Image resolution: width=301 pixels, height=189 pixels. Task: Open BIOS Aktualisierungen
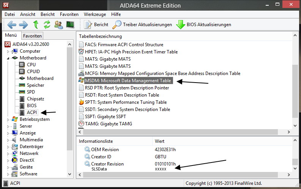[x=204, y=25]
